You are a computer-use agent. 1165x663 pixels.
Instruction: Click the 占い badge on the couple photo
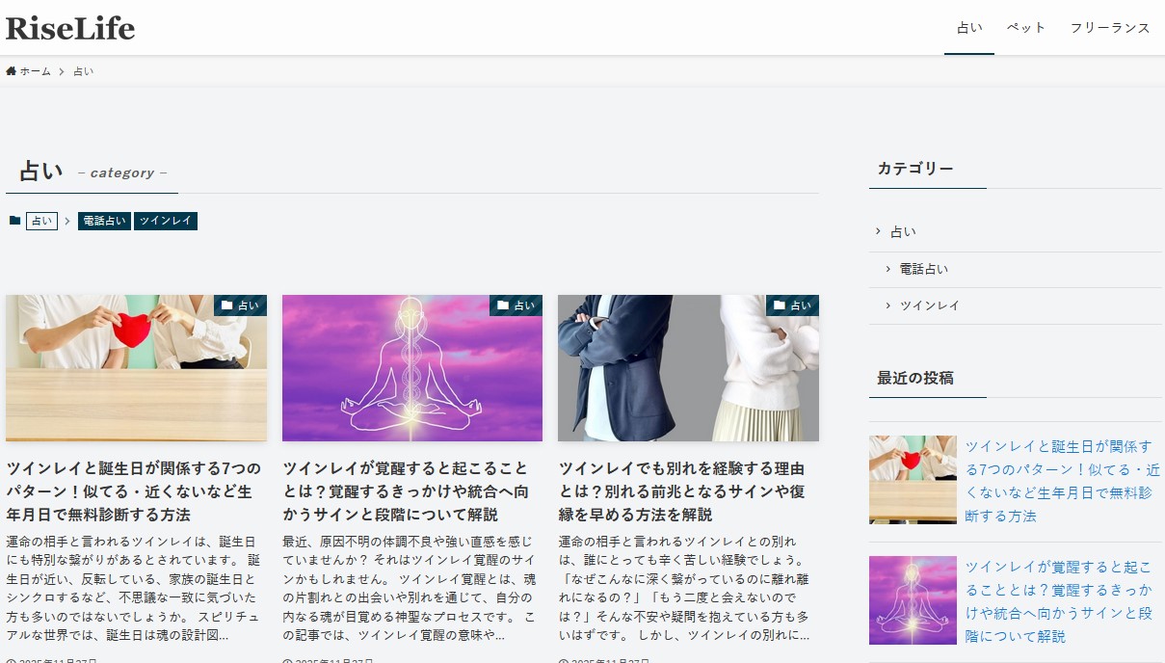coord(792,305)
